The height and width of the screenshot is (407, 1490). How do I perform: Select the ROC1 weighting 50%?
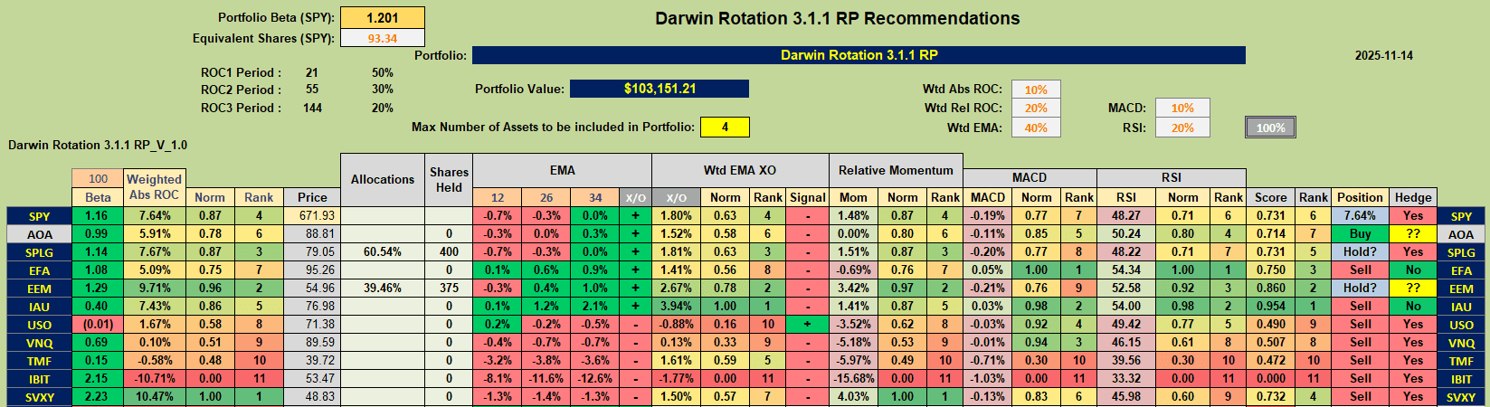click(x=382, y=72)
